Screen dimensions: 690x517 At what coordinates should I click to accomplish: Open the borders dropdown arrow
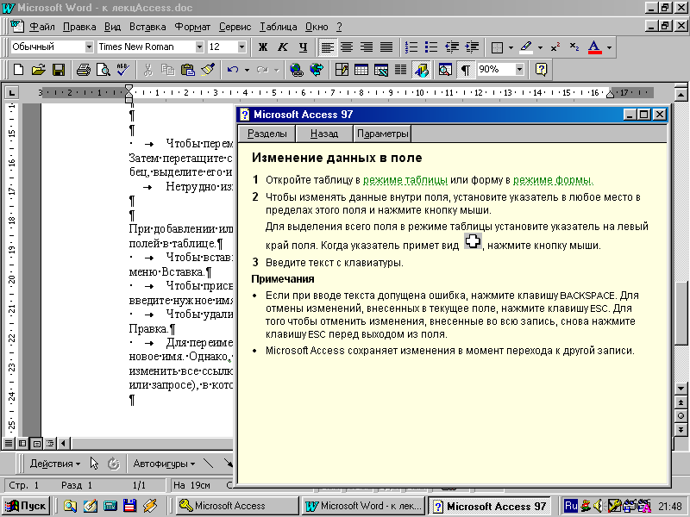click(x=511, y=47)
